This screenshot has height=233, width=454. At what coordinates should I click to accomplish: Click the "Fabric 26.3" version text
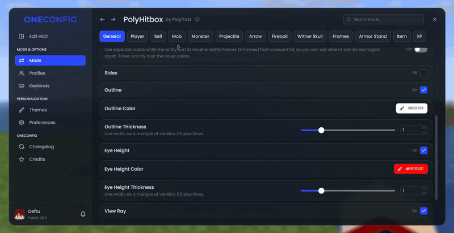coord(37,218)
